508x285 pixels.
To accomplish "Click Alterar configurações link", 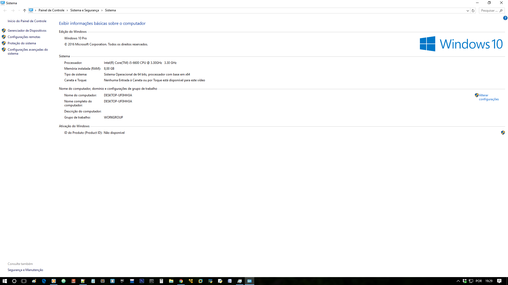I will pos(489,97).
